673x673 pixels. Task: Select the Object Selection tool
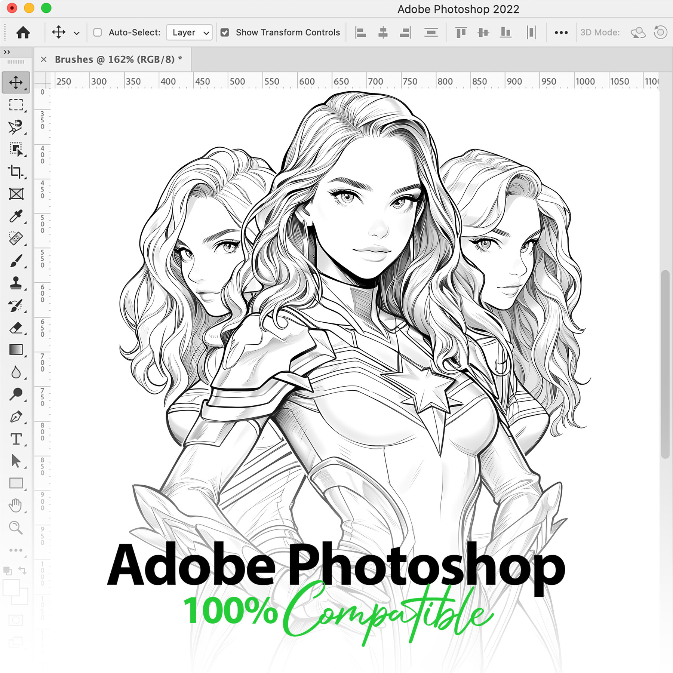(16, 149)
